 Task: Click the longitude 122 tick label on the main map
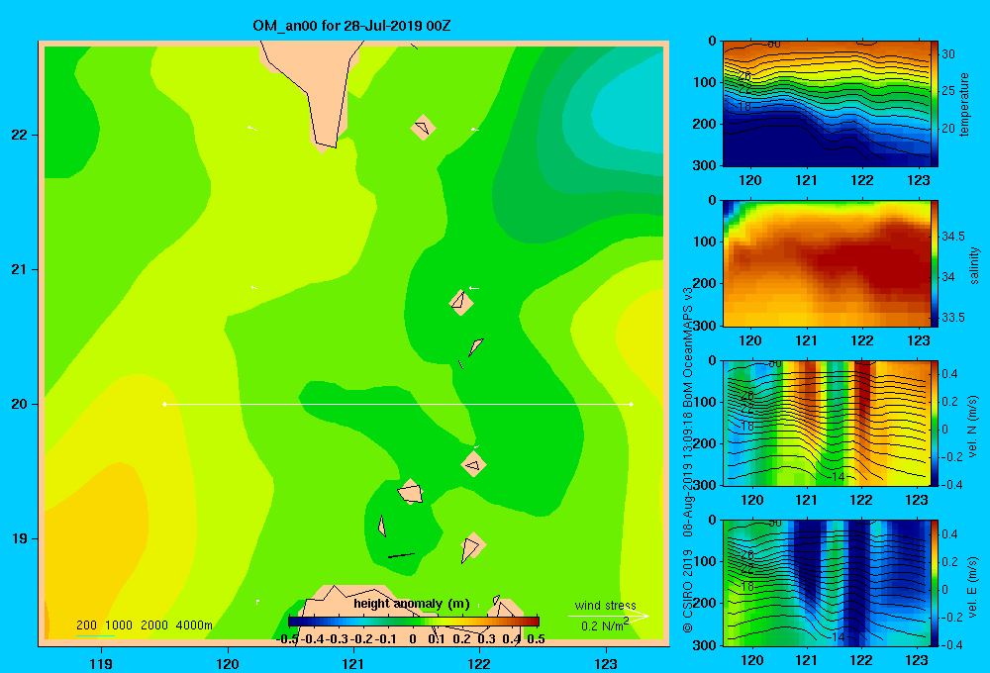click(479, 663)
